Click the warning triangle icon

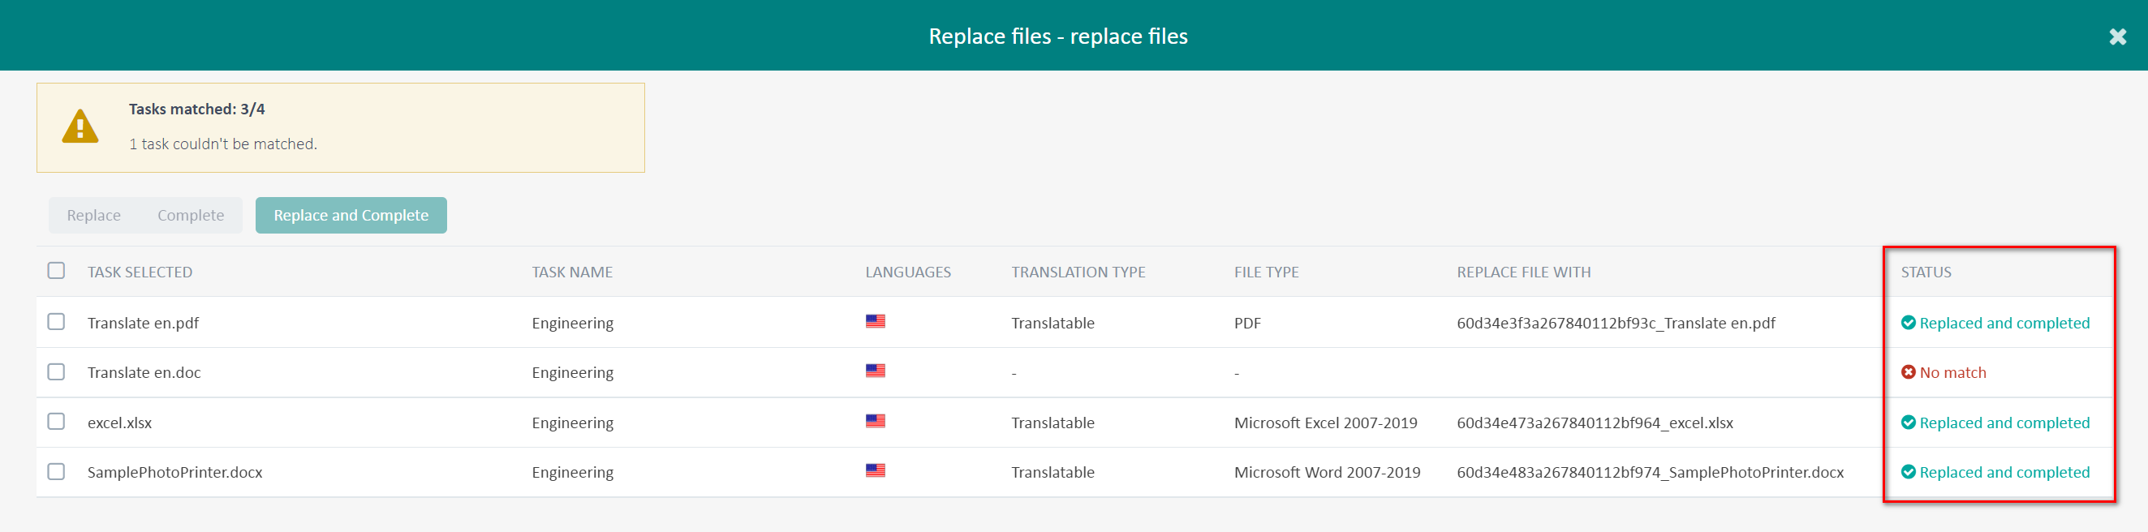pos(80,127)
